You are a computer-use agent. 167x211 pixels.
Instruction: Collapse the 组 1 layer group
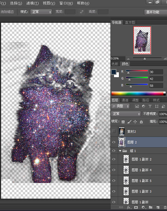pos(120,151)
